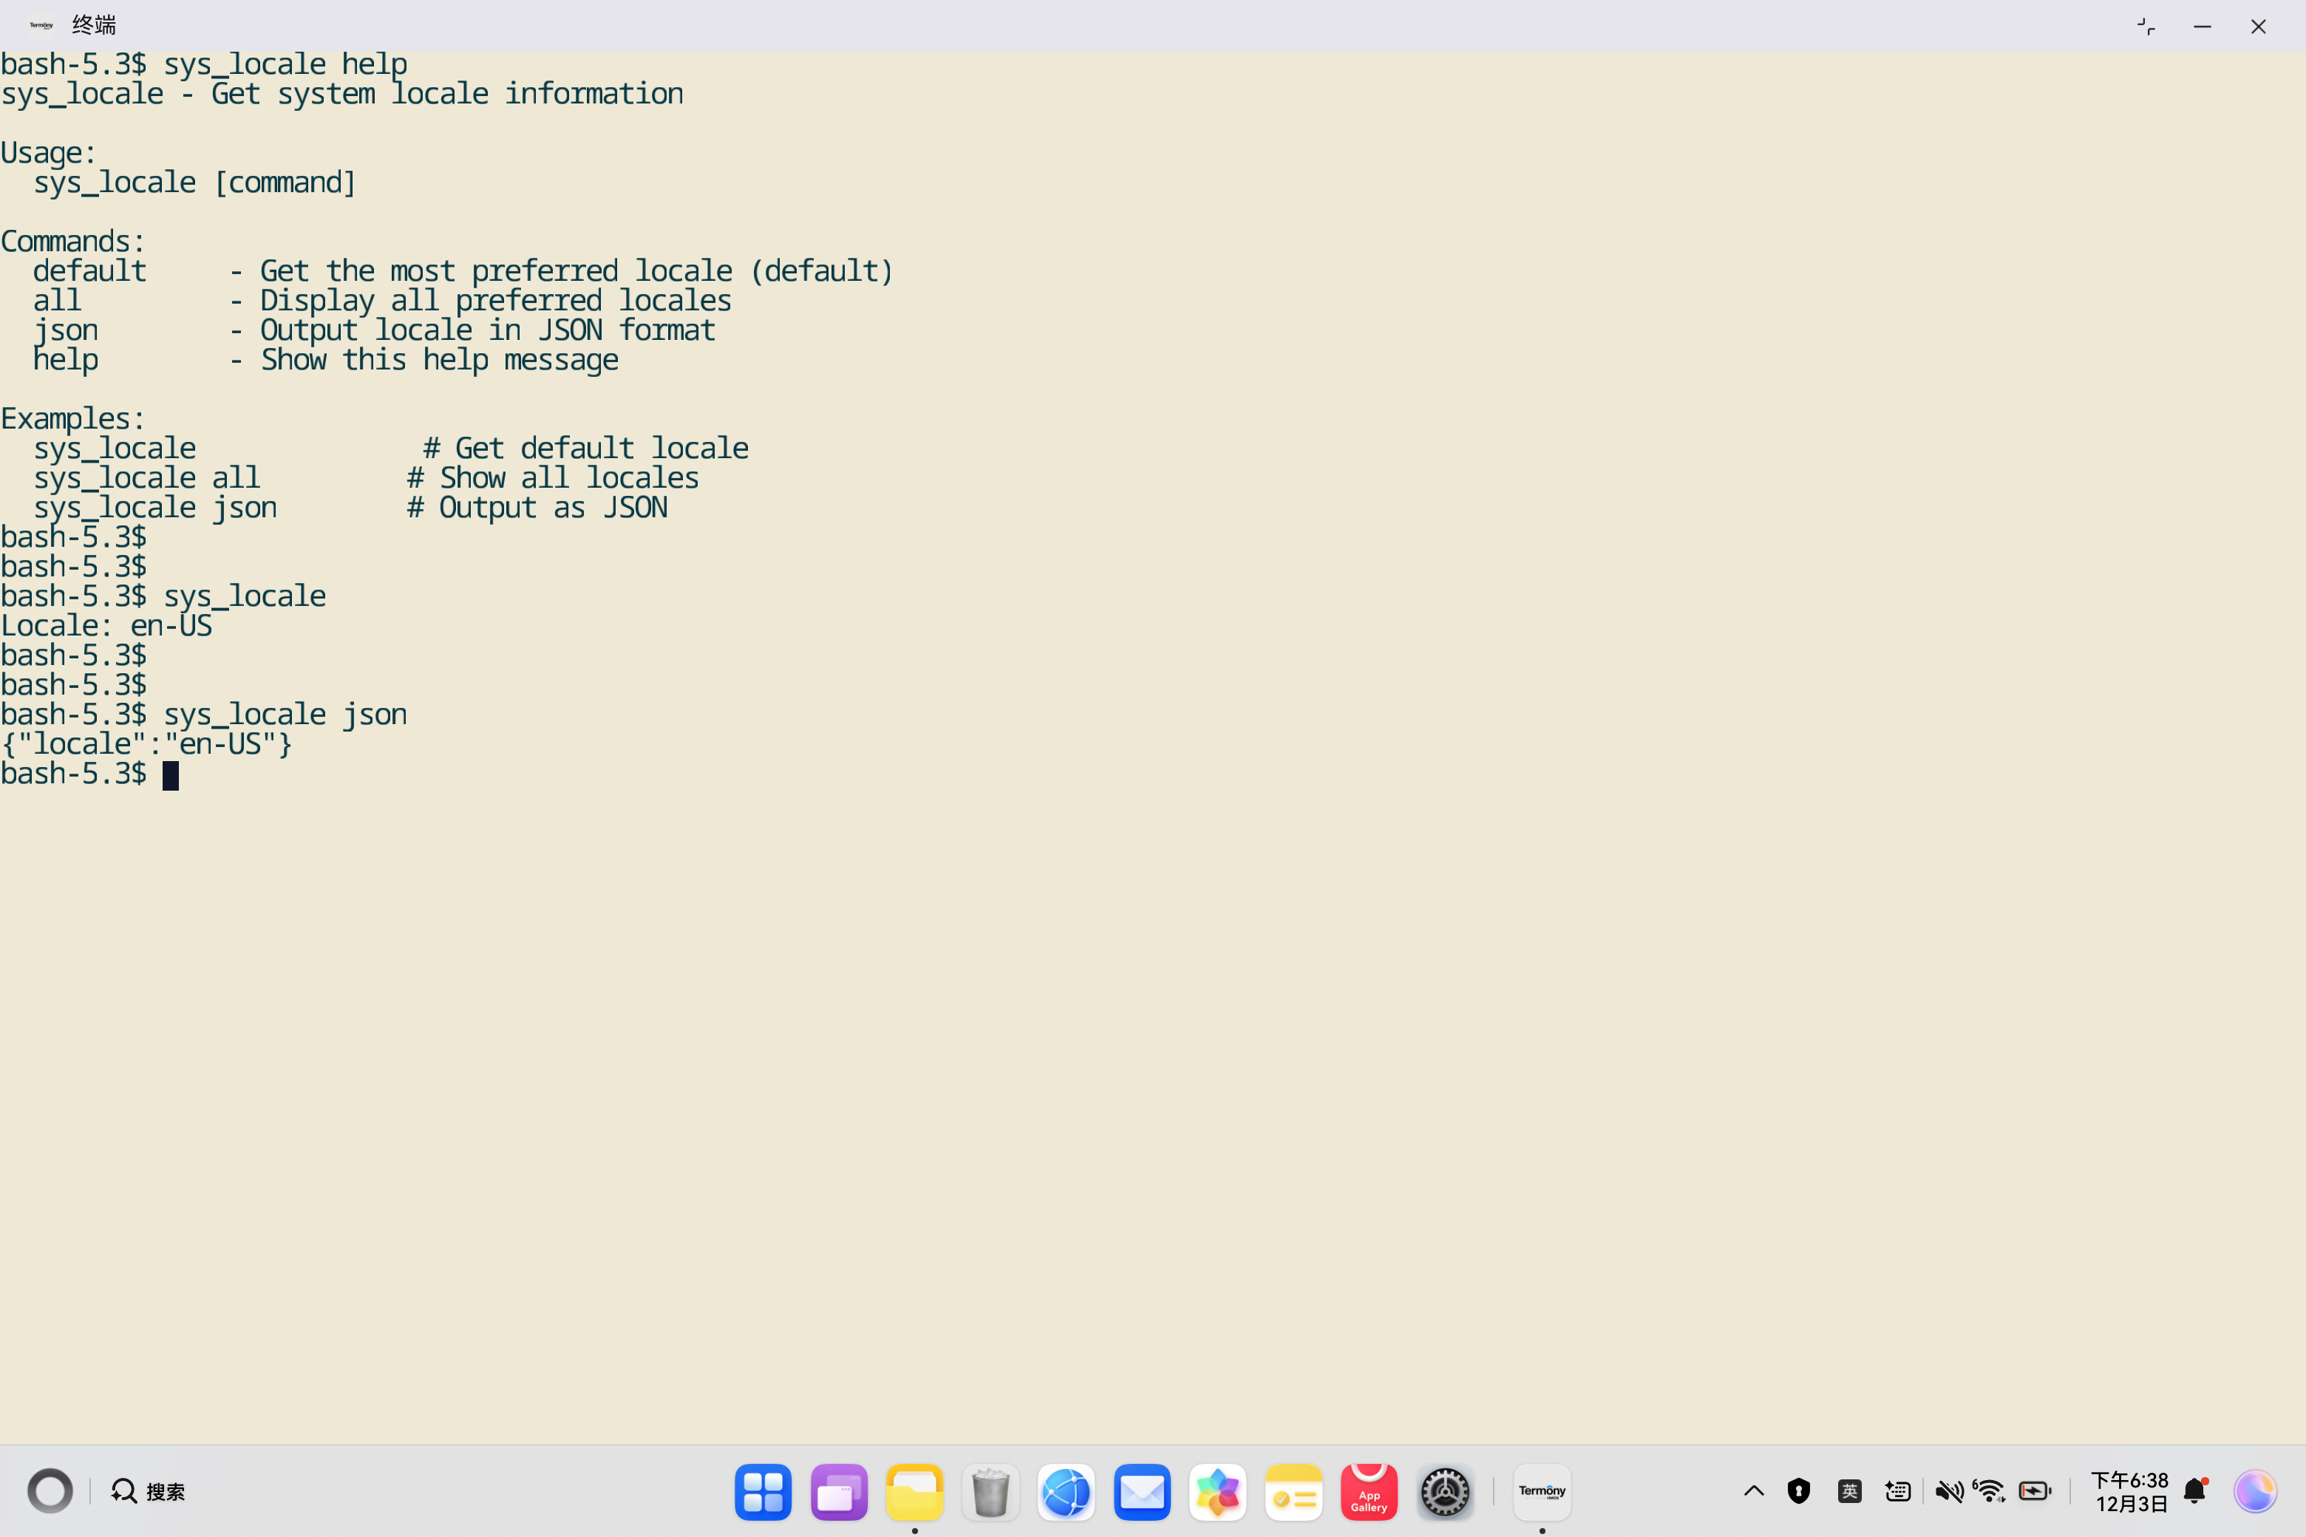Open the purple multitasking windows app
The image size is (2306, 1537).
(x=838, y=1492)
